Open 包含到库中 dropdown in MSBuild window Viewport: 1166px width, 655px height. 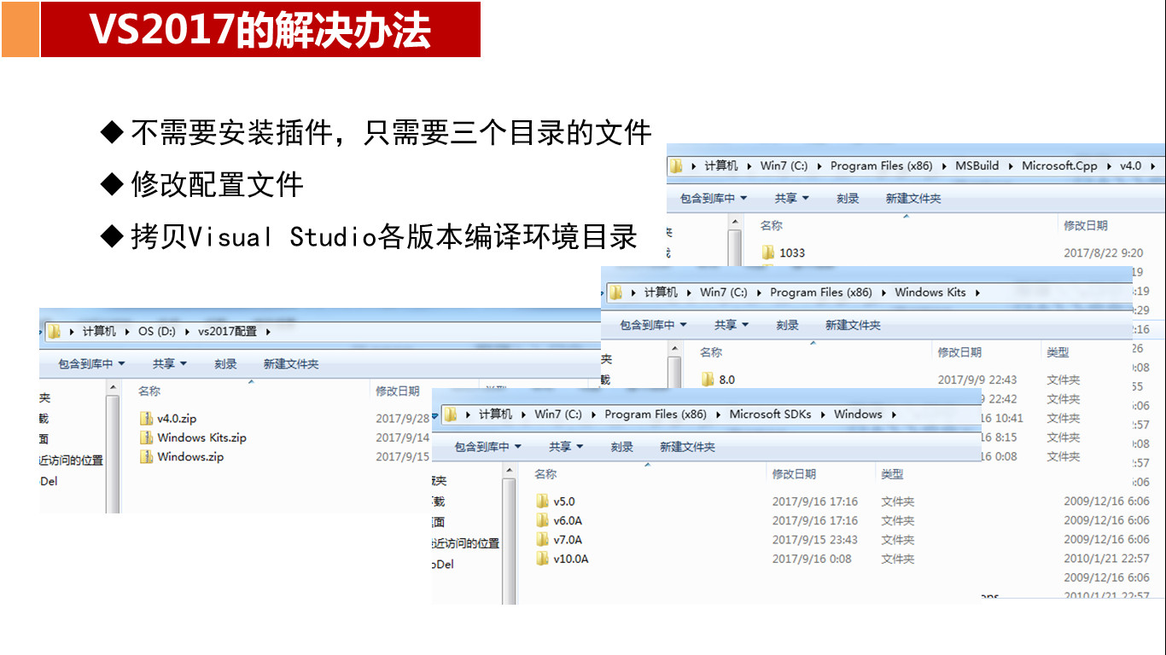[x=714, y=198]
